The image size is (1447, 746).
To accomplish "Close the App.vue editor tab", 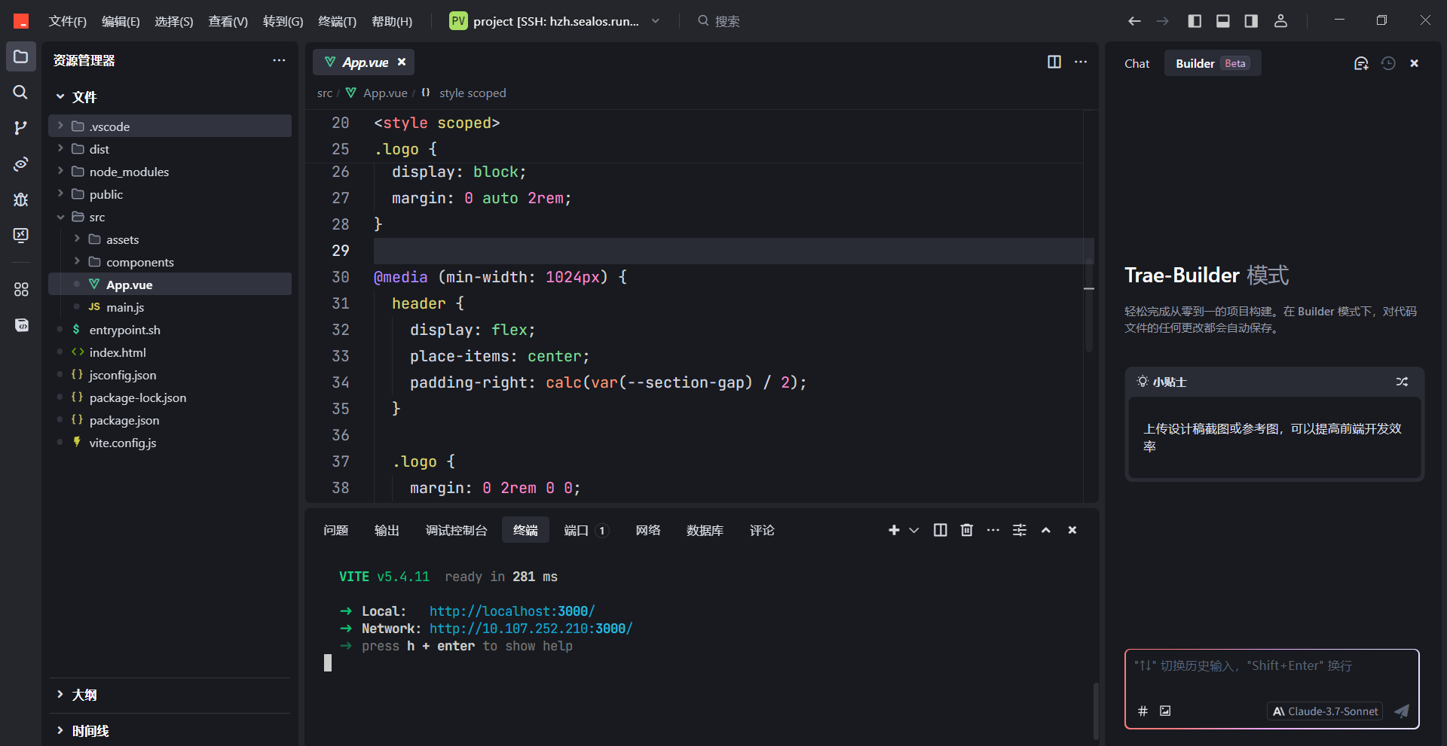I will (x=402, y=62).
